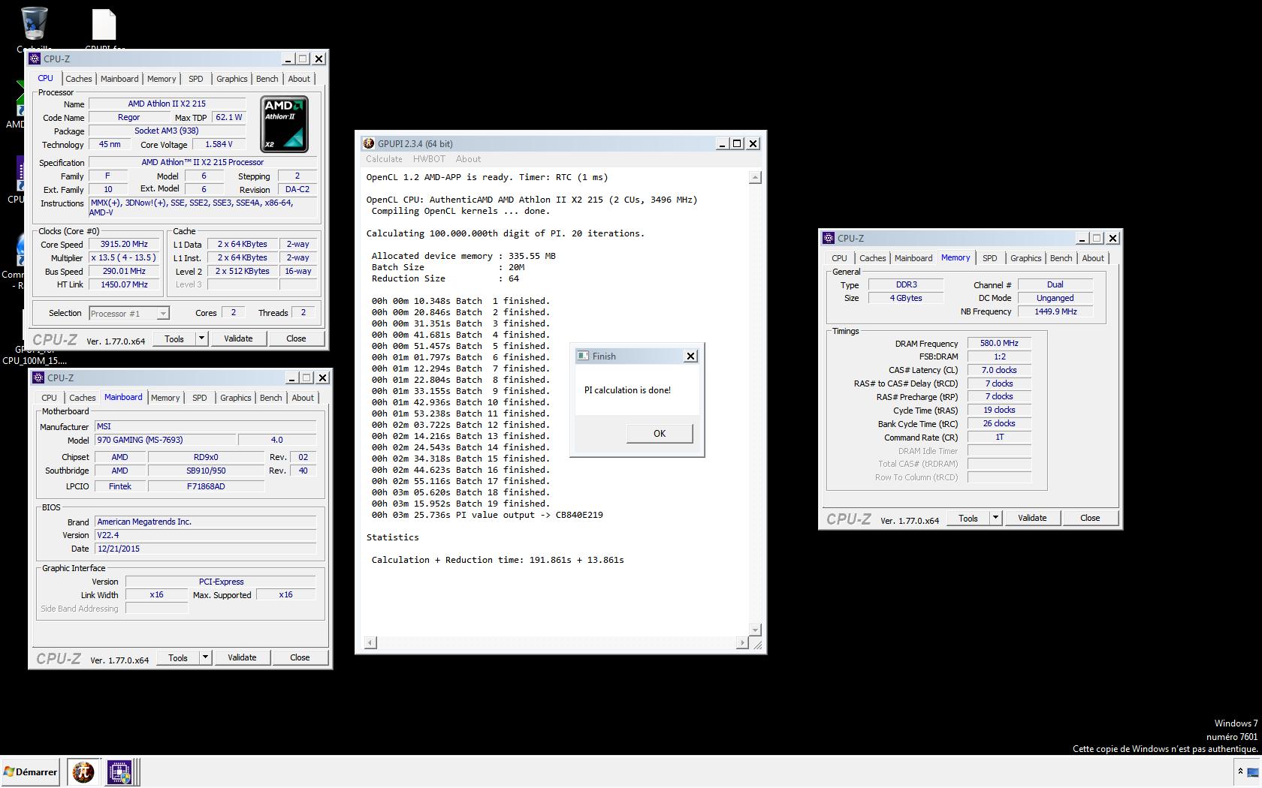Open the Tools dropdown arrow in the CPU window
Screen dimensions: 1262x788
pos(201,338)
